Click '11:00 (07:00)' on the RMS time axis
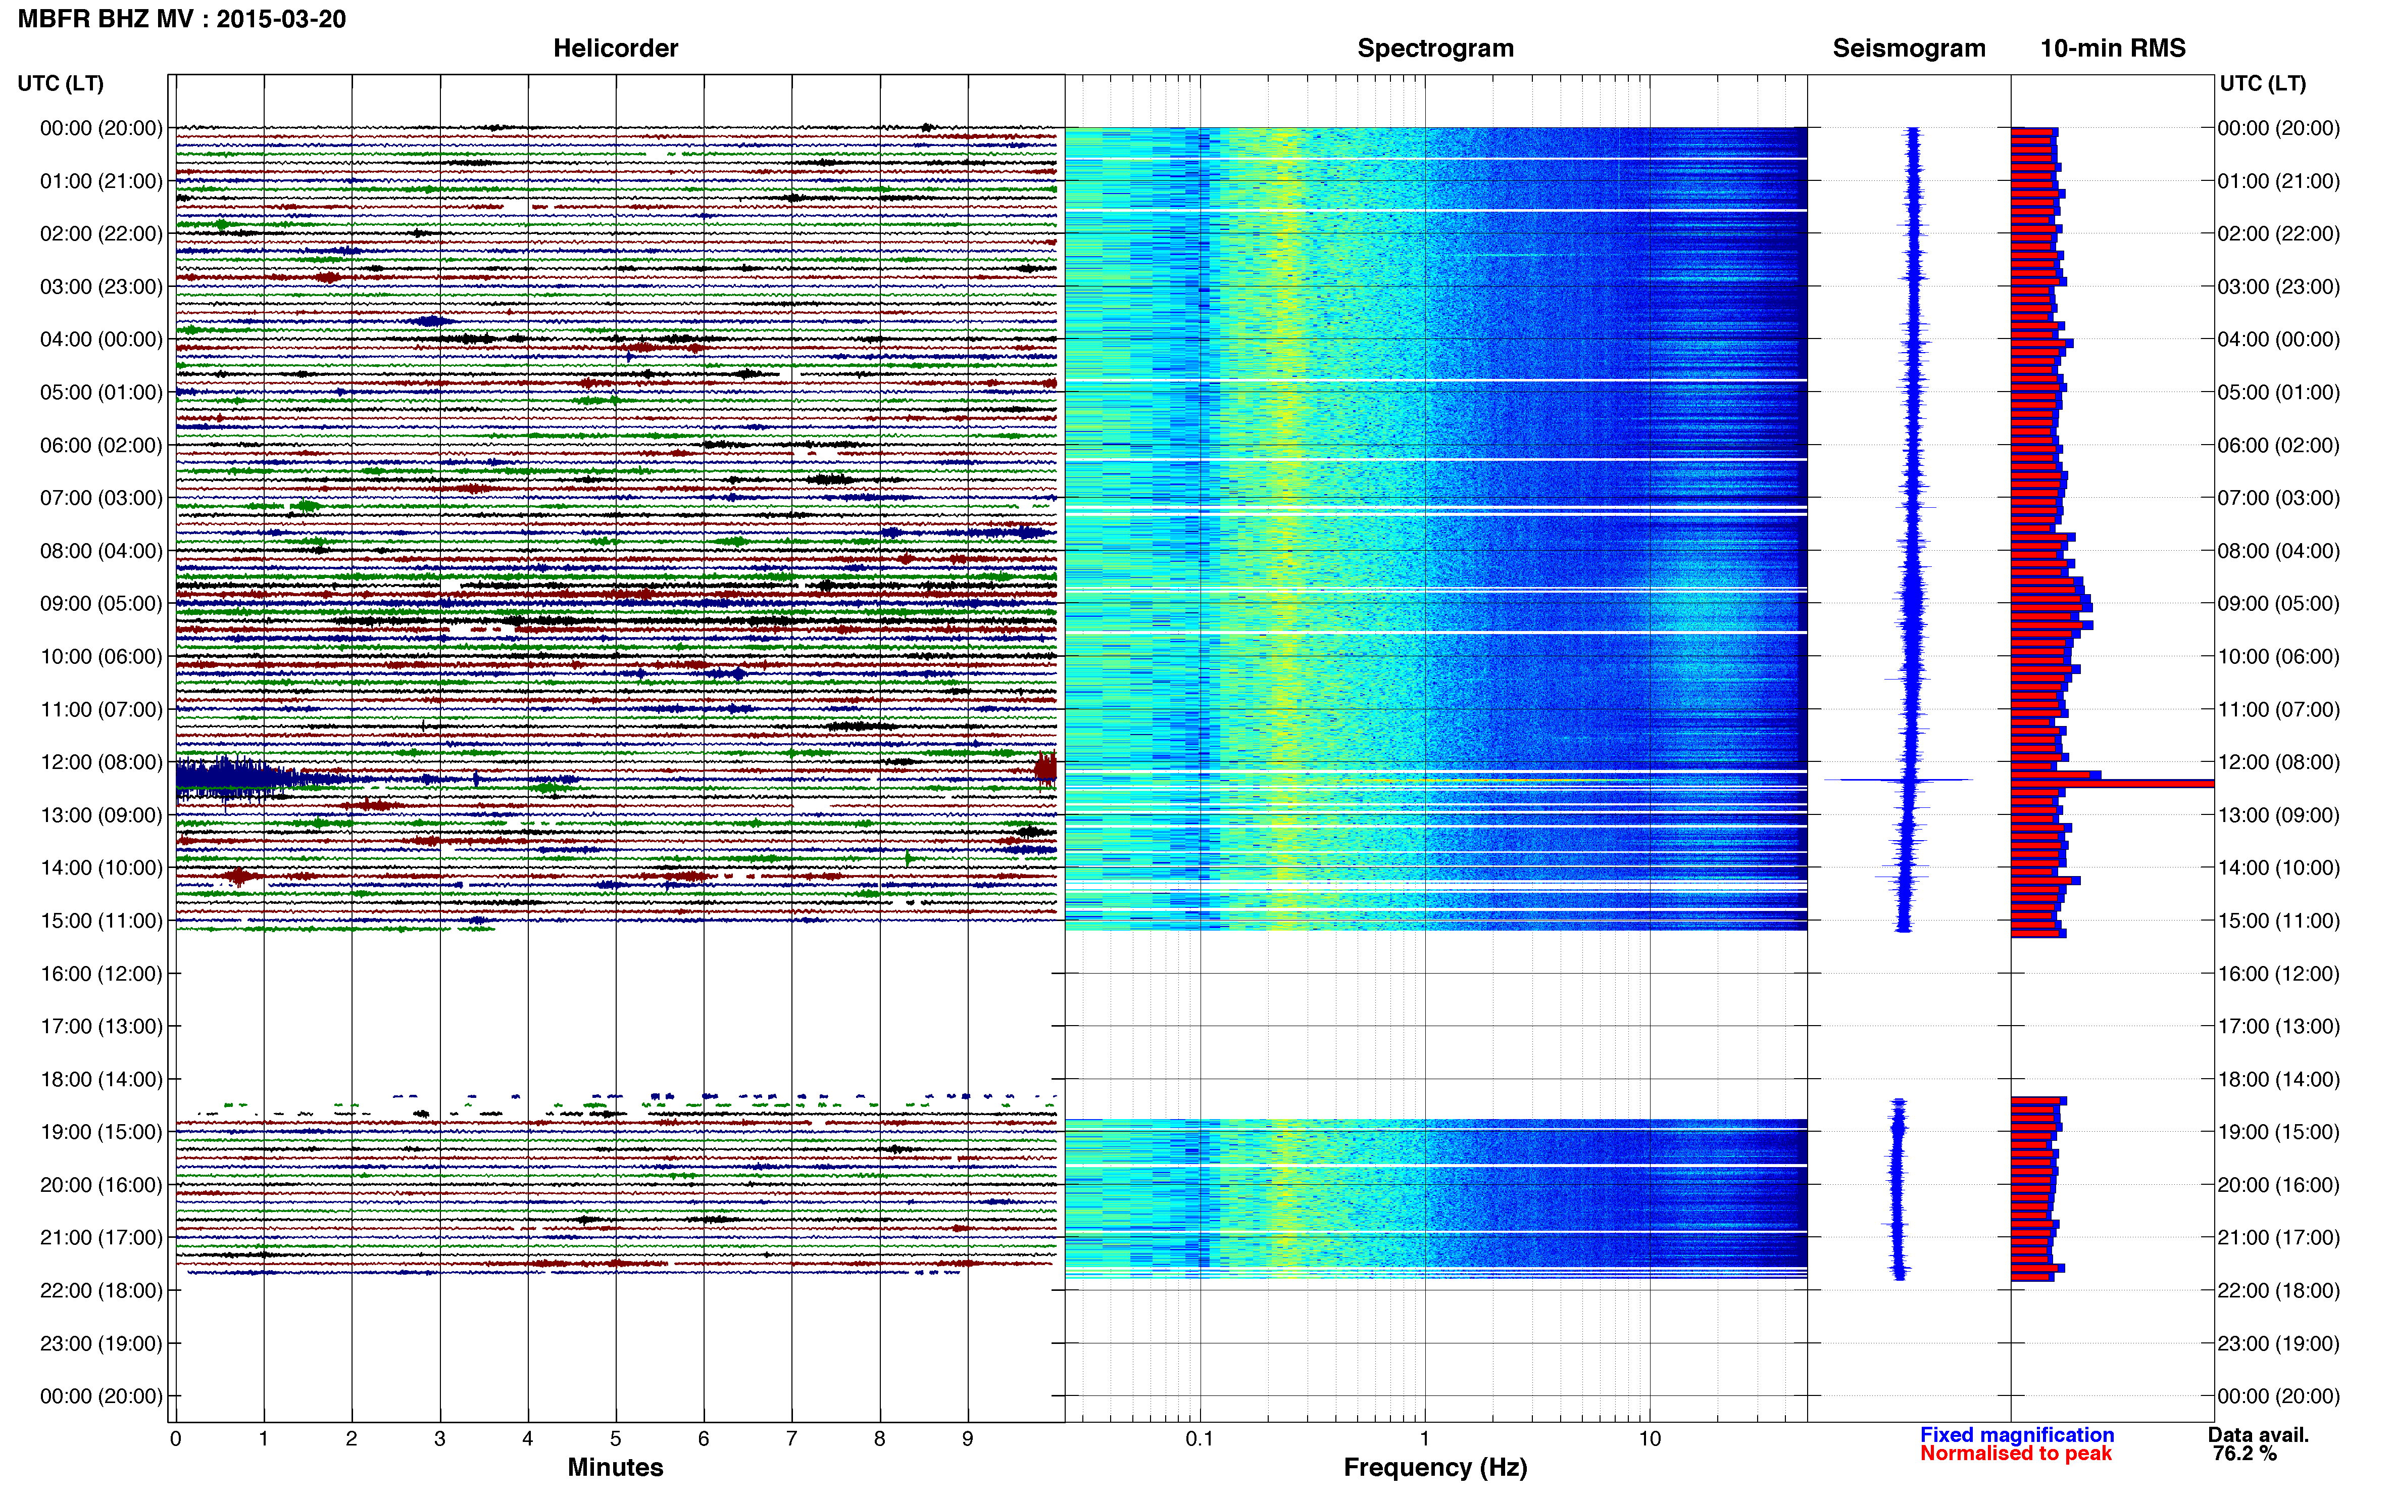 click(x=2279, y=710)
